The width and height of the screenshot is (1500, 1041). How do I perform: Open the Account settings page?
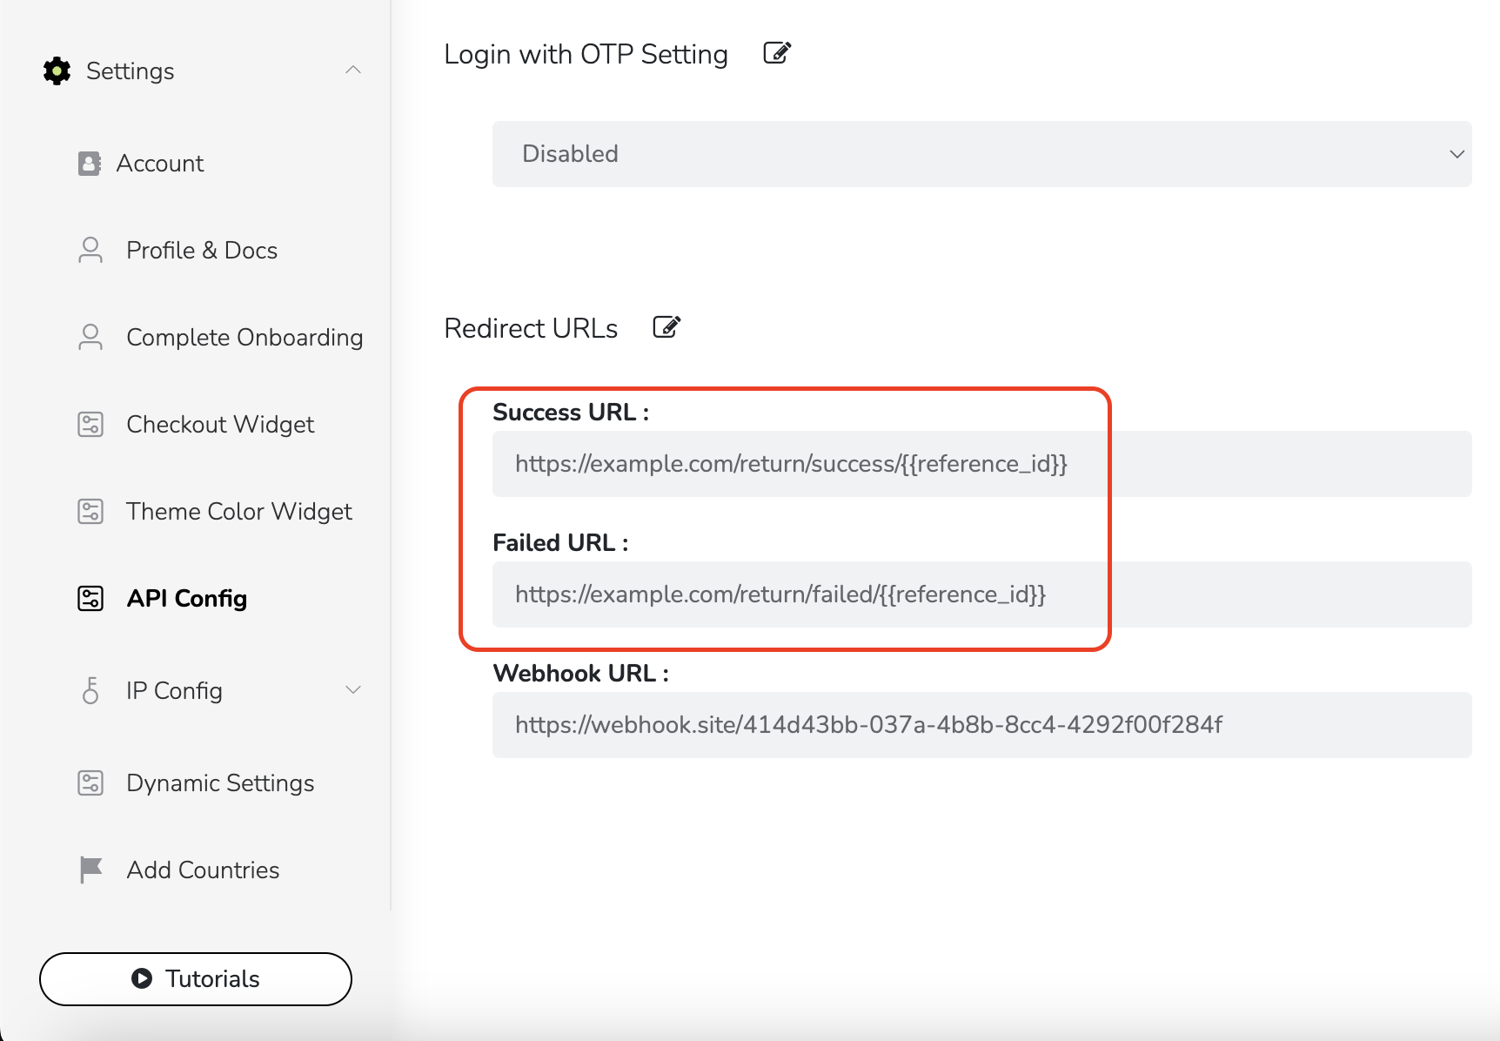(x=160, y=164)
